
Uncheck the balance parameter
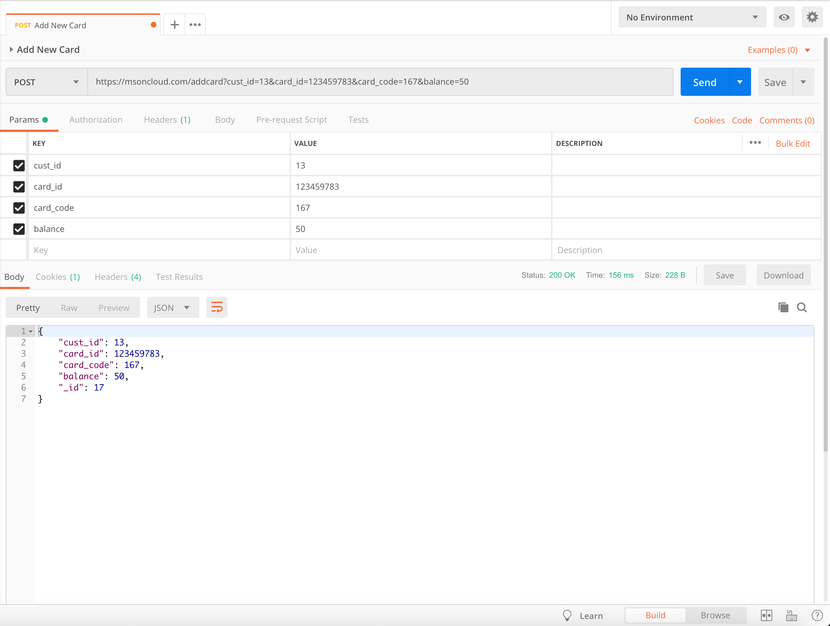19,229
